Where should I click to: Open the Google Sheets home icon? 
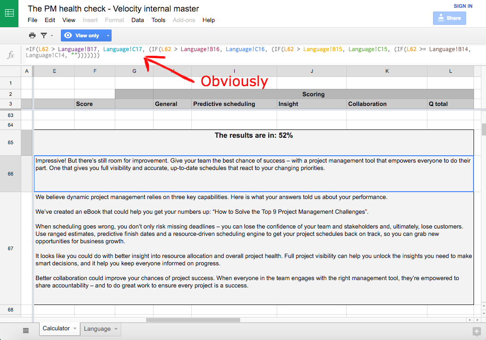pos(9,13)
